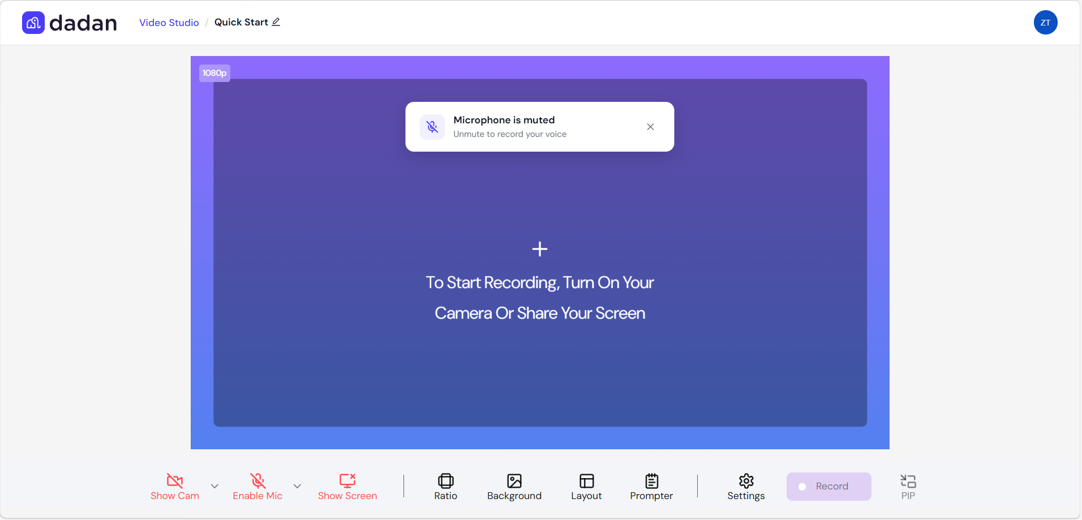Open the Prompter tool
Viewport: 1082px width, 520px height.
[651, 485]
